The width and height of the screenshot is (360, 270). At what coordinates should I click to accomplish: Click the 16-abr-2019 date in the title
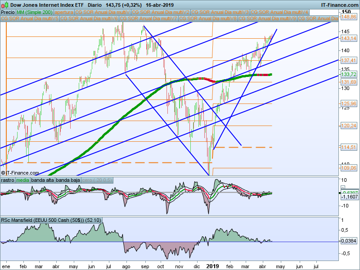[160, 5]
